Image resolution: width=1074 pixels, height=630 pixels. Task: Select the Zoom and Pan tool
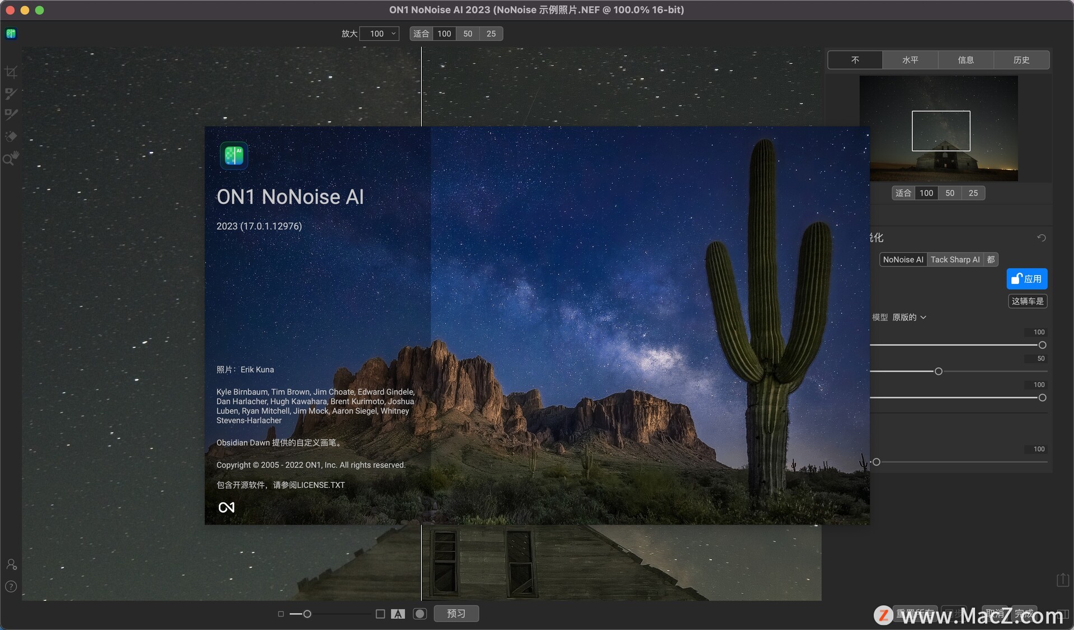pyautogui.click(x=11, y=159)
